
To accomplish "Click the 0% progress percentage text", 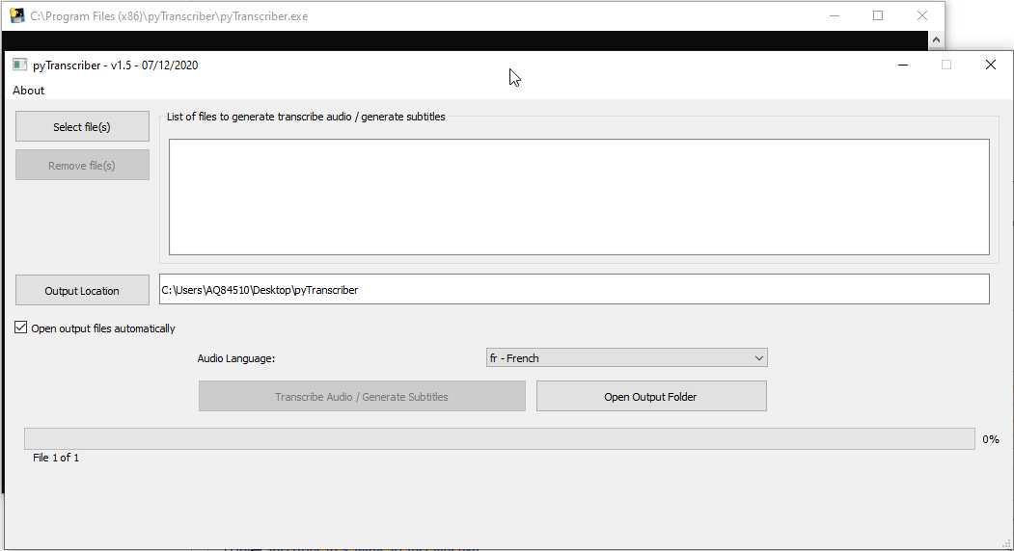I will (991, 439).
